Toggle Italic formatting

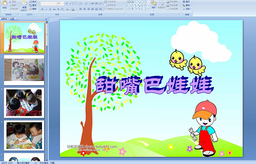pos(46,9)
